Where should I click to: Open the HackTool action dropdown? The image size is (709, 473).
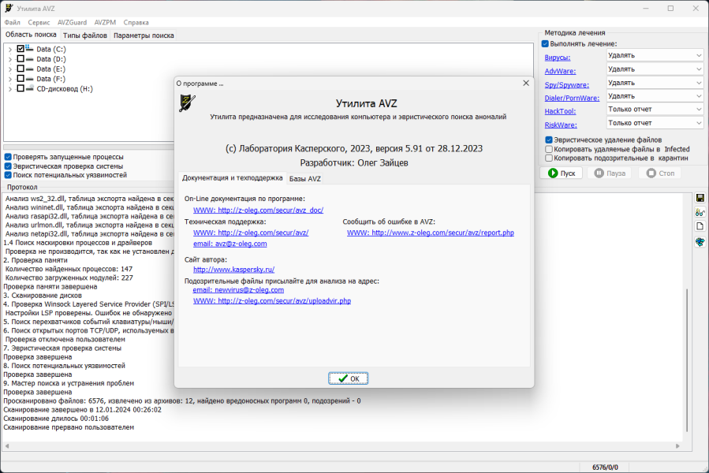(x=655, y=110)
